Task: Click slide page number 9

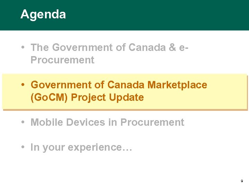Action: 241,181
